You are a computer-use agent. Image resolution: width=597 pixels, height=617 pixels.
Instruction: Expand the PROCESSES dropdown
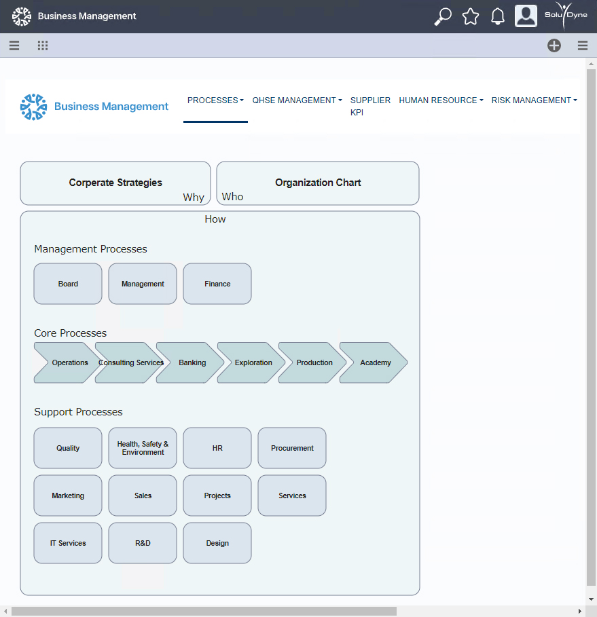click(215, 100)
